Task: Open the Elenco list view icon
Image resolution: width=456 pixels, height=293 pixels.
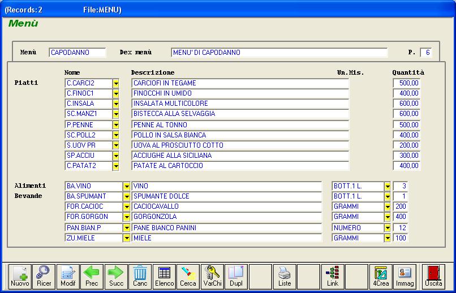Action: pyautogui.click(x=164, y=276)
